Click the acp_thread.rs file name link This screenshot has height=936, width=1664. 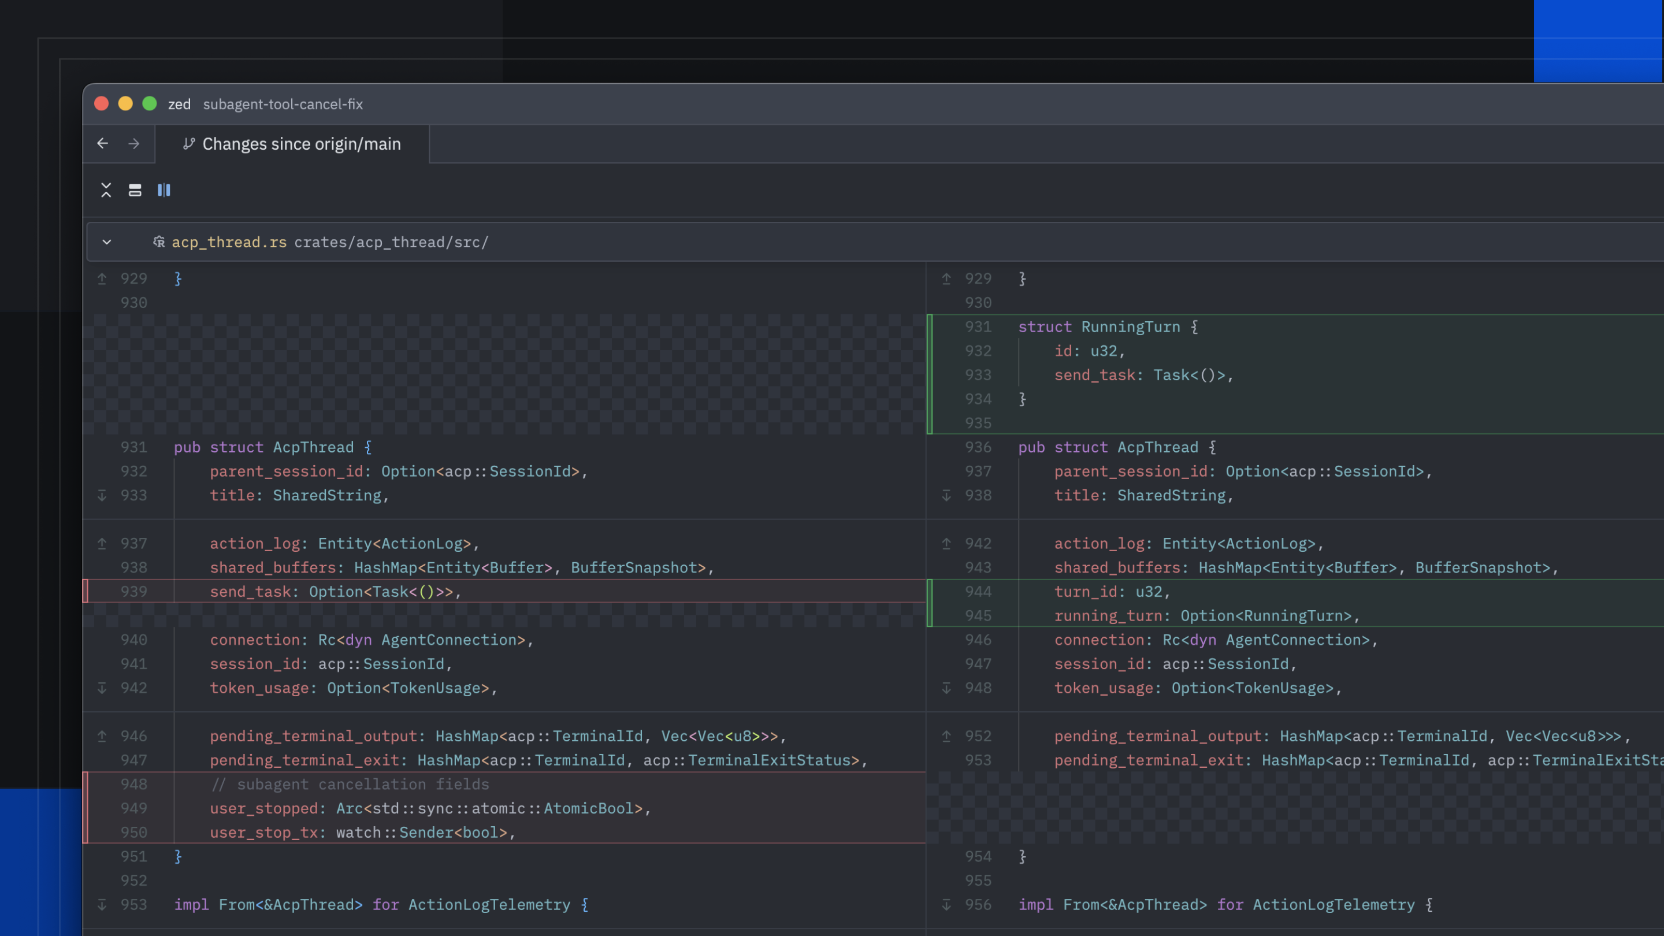click(x=229, y=242)
